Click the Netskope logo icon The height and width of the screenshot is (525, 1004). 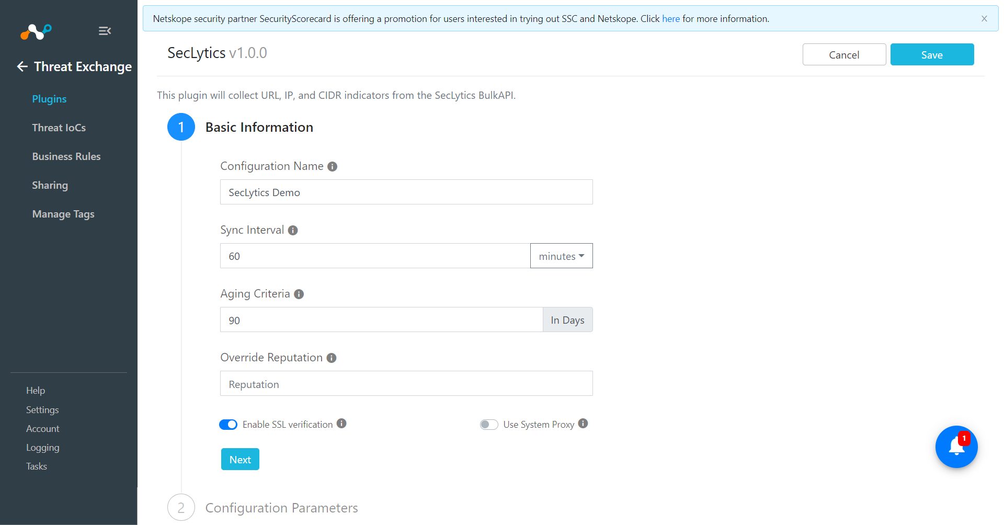pos(36,32)
